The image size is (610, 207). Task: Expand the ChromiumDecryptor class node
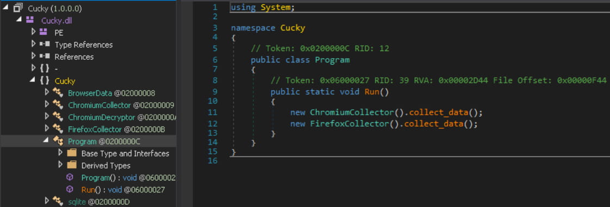[x=47, y=116]
